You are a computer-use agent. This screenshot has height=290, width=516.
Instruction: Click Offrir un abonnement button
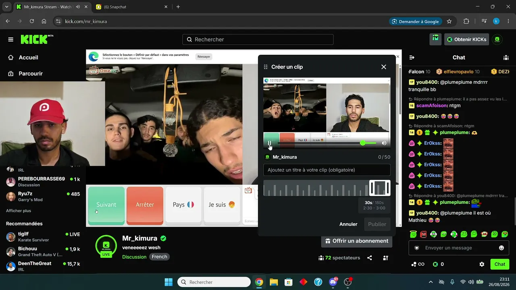pos(357,241)
